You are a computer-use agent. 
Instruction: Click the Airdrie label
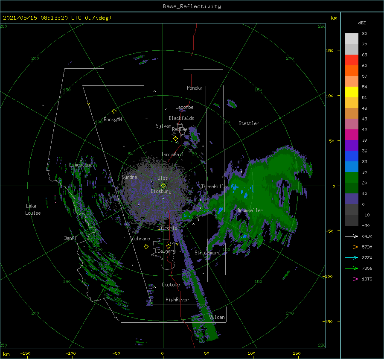click(168, 228)
